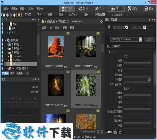Open the 排序 dropdown
Image resolution: width=157 pixels, height=140 pixels.
pyautogui.click(x=58, y=28)
